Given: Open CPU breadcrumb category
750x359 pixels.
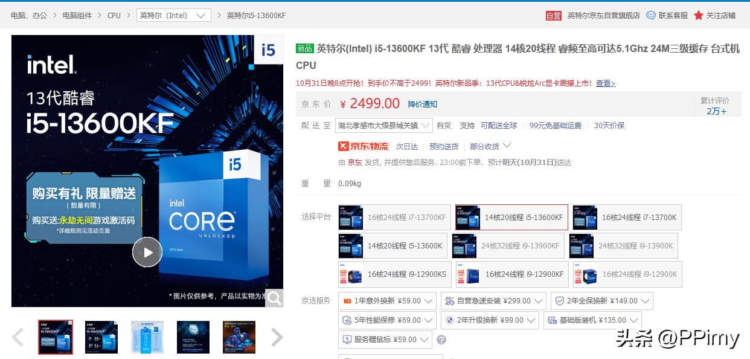Looking at the screenshot, I should (114, 16).
